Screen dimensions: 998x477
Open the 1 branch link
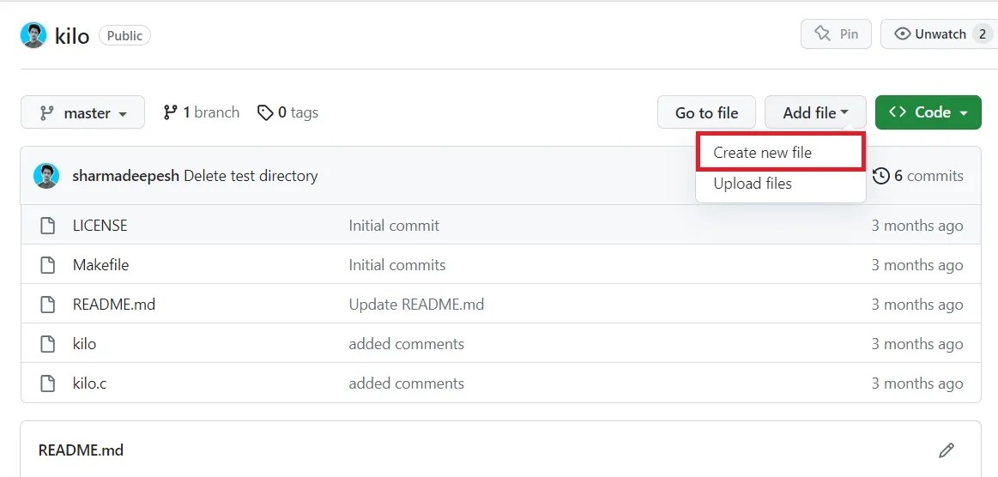coord(201,112)
